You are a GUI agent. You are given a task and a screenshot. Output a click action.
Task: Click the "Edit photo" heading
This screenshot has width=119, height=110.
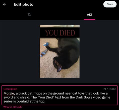tap(24, 4)
